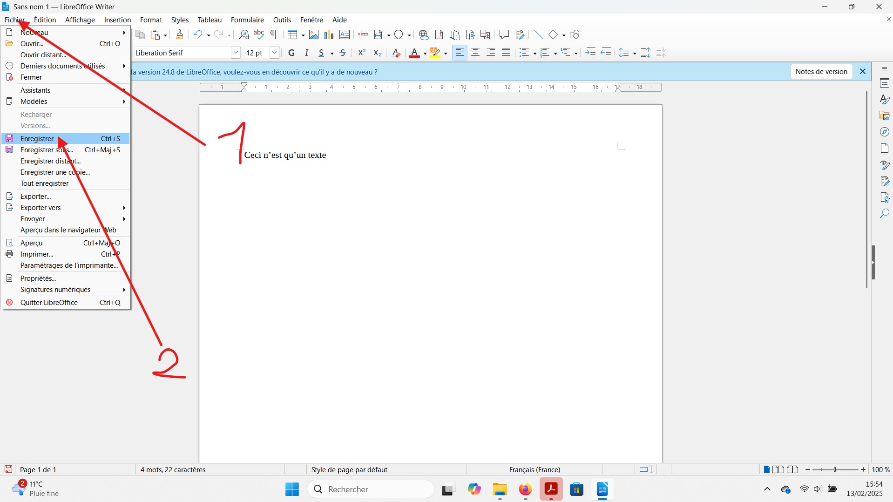
Task: Click the red font color swatch
Action: [x=414, y=53]
